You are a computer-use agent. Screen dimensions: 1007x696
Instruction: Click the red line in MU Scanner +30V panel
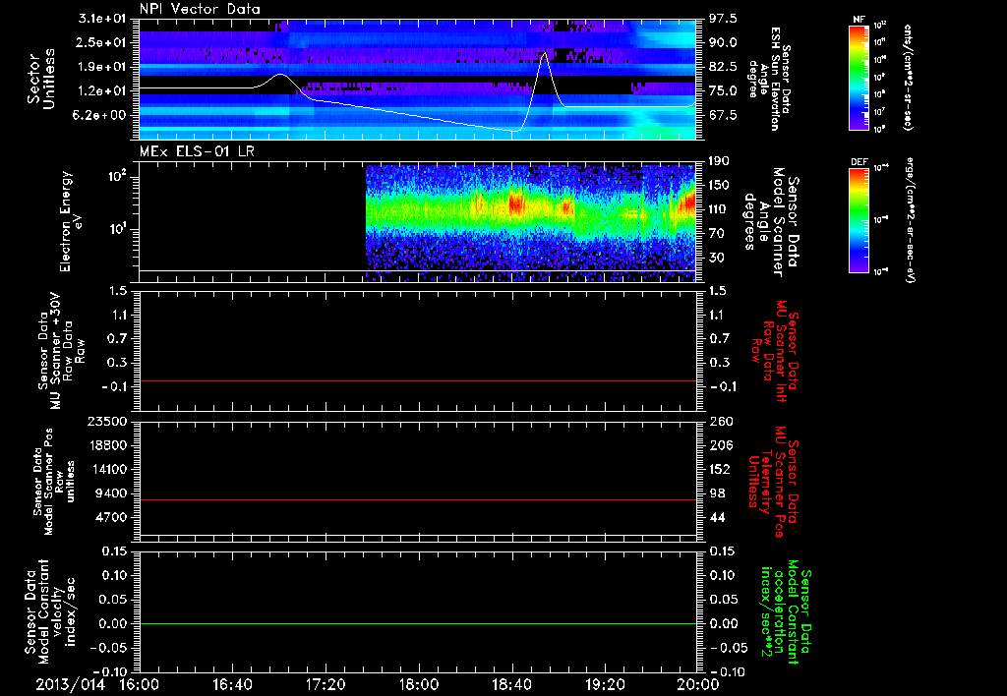[x=417, y=381]
